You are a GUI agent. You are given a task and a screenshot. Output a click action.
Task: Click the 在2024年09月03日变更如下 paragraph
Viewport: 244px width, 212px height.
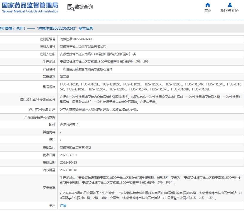point(151,196)
